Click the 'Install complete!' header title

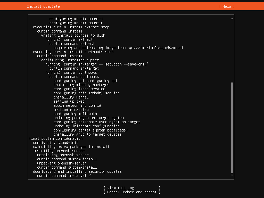click(44, 6)
